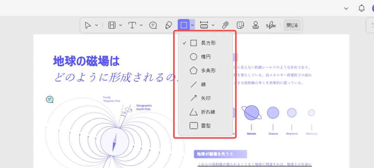Click the Geographic North Pole label
374x168 pixels.
click(144, 107)
